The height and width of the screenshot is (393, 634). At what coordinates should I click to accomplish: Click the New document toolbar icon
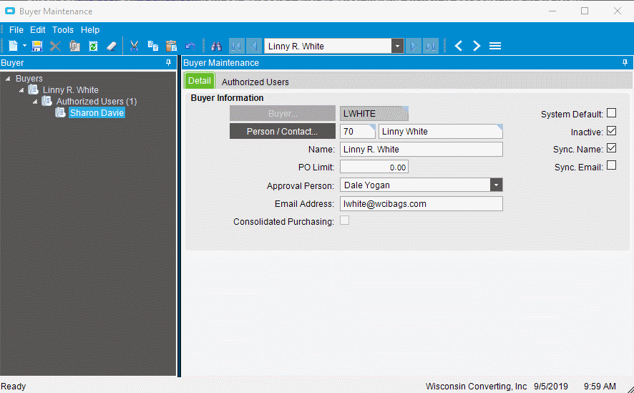point(14,46)
